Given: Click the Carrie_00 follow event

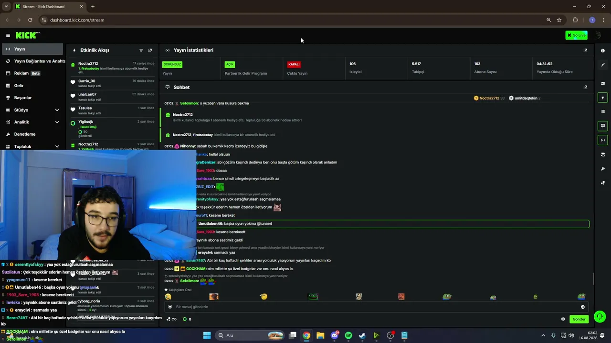Looking at the screenshot, I should coord(113,83).
